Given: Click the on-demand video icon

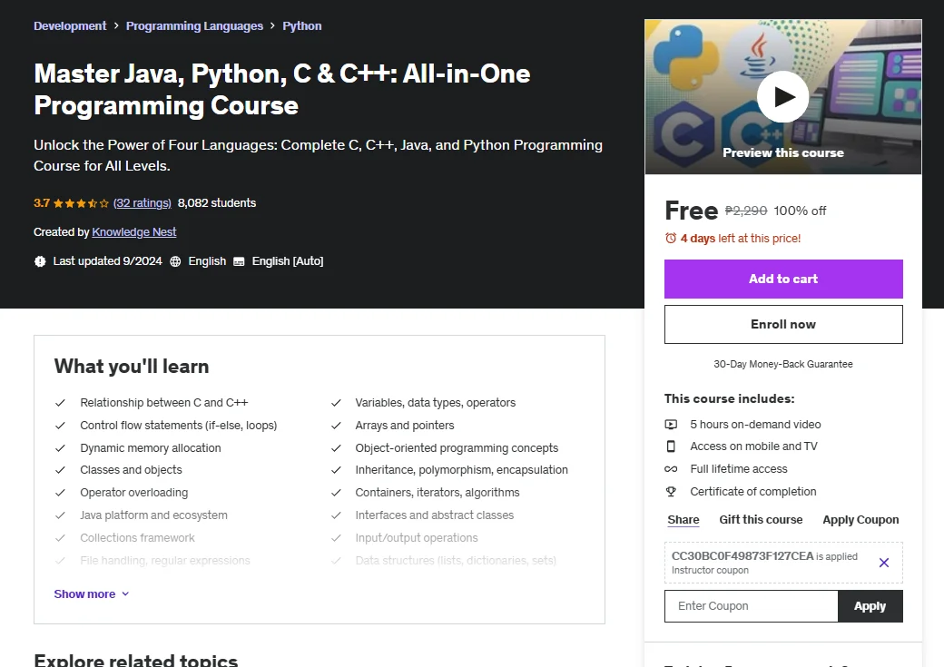Looking at the screenshot, I should tap(671, 425).
